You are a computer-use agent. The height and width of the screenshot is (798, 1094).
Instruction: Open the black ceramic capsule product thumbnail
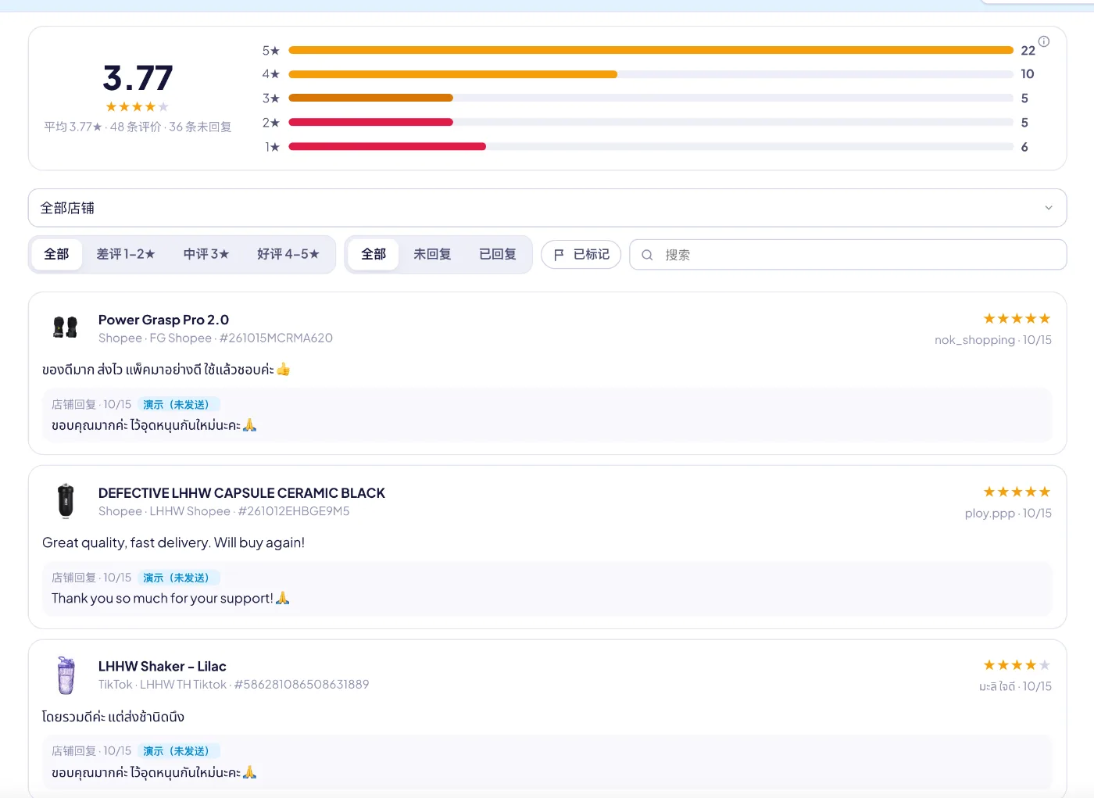coord(66,501)
